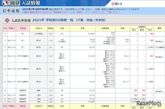The height and width of the screenshot is (109, 165).
Task: Click 江戸川学園取手 in the 第1回 1/17 row
Action: pos(23,56)
